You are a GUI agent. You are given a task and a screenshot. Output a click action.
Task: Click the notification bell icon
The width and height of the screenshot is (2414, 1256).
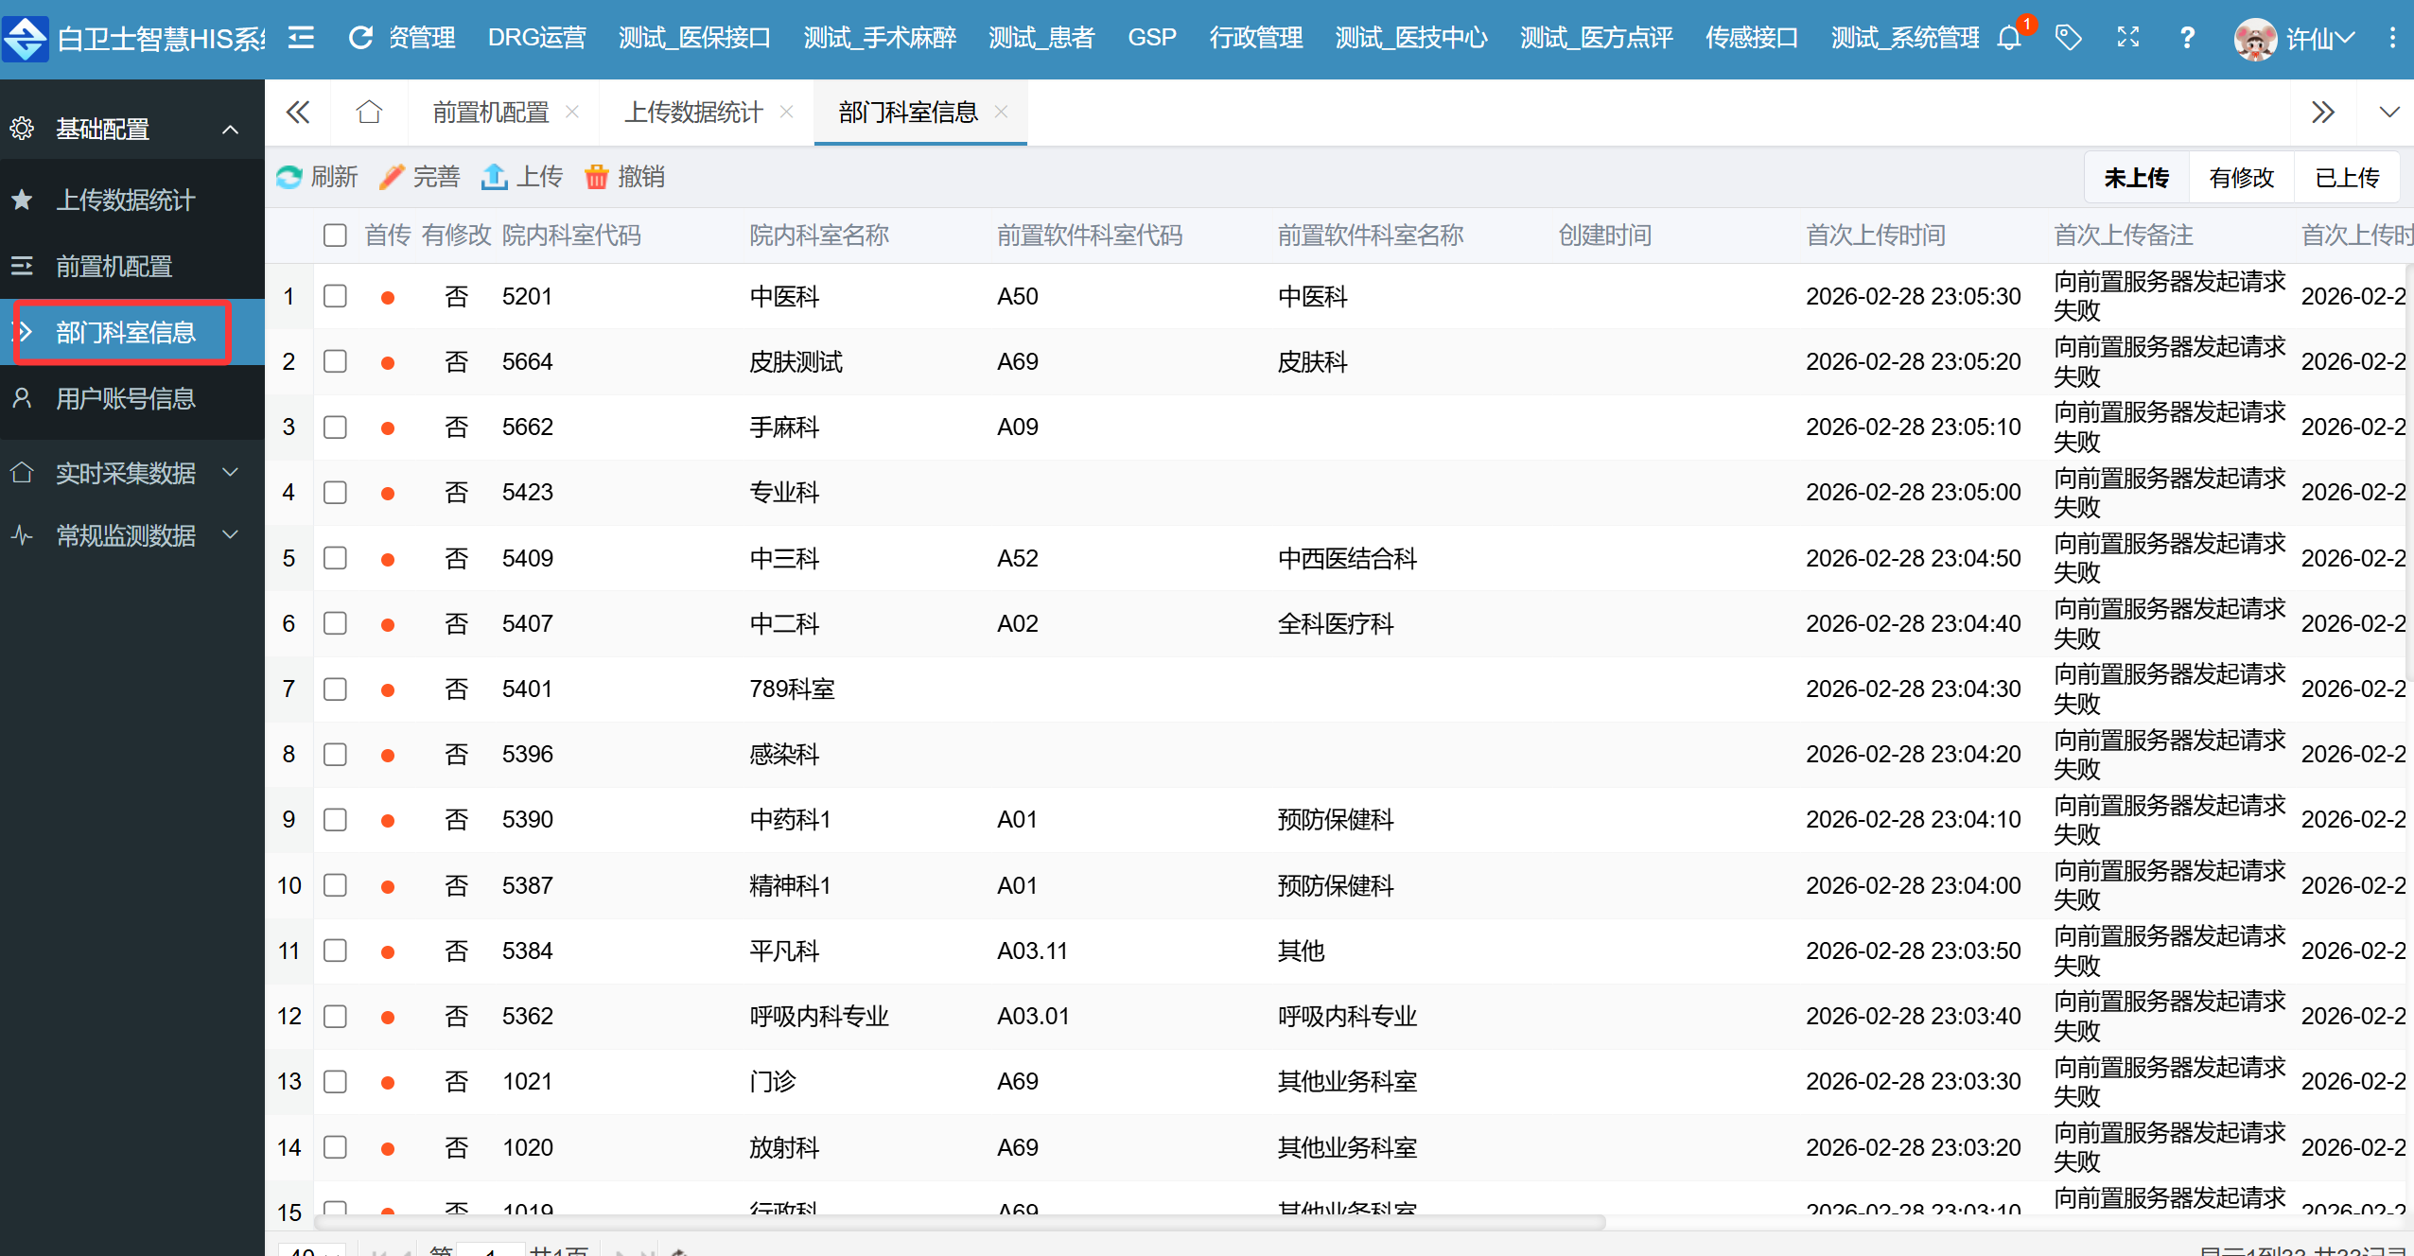[x=2008, y=38]
